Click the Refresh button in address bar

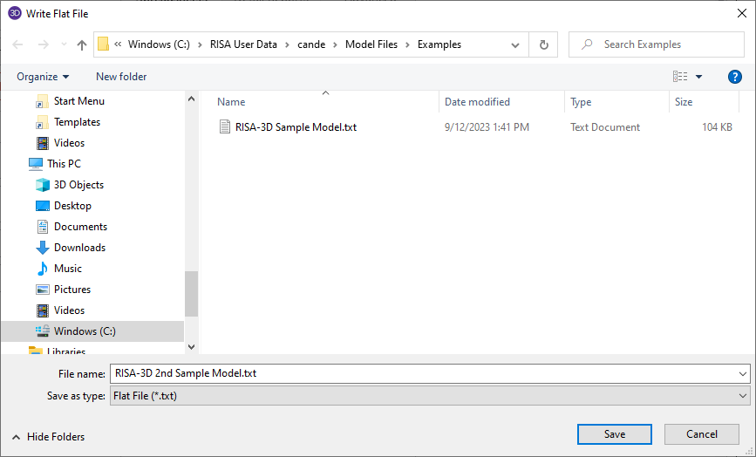pyautogui.click(x=544, y=44)
